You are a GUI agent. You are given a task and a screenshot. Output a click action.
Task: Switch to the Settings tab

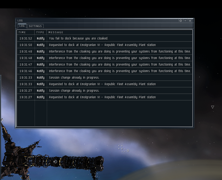pos(35,26)
